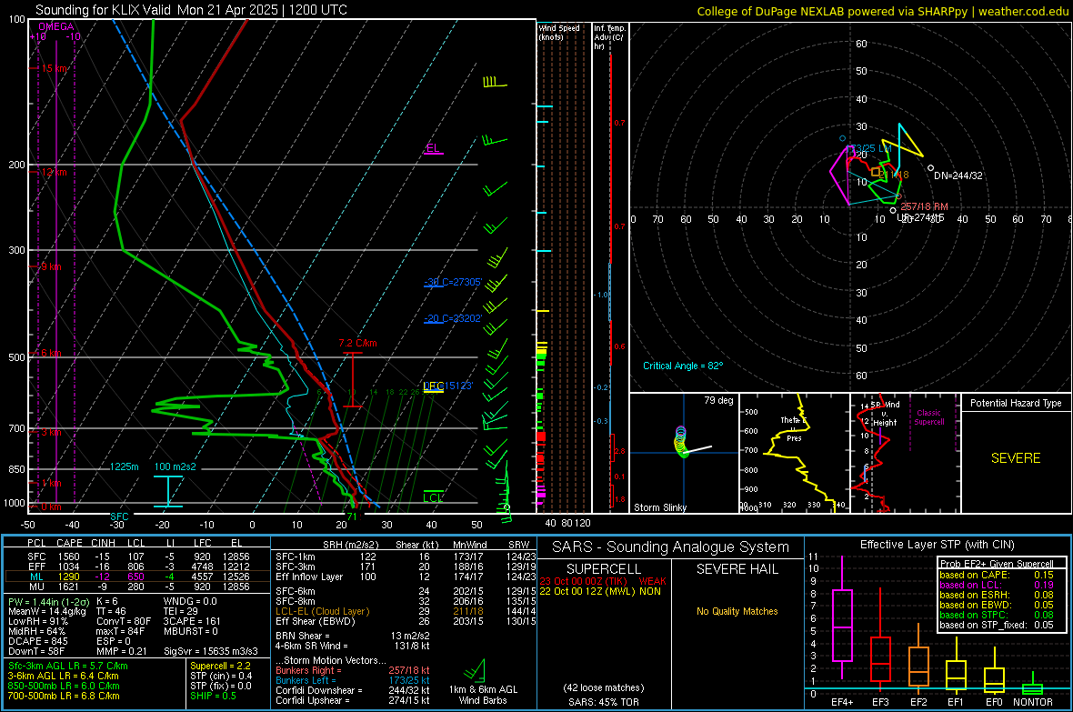The image size is (1073, 712).
Task: Click the 79 deg value in Storm Slinky
Action: pyautogui.click(x=718, y=400)
